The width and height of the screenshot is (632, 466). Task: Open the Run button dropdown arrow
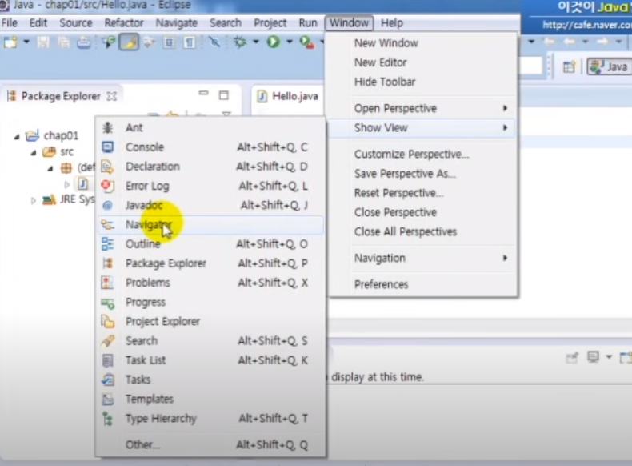click(x=290, y=42)
